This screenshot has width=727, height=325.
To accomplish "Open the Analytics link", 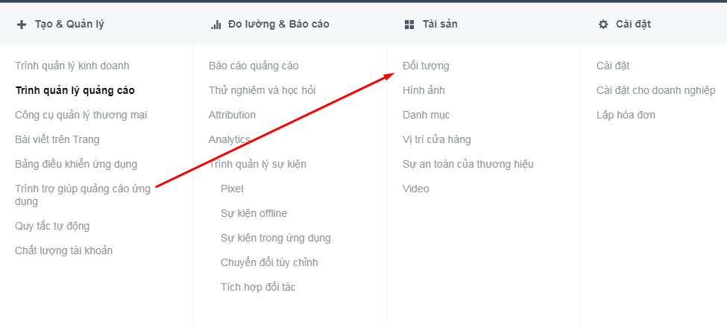I will coord(230,139).
